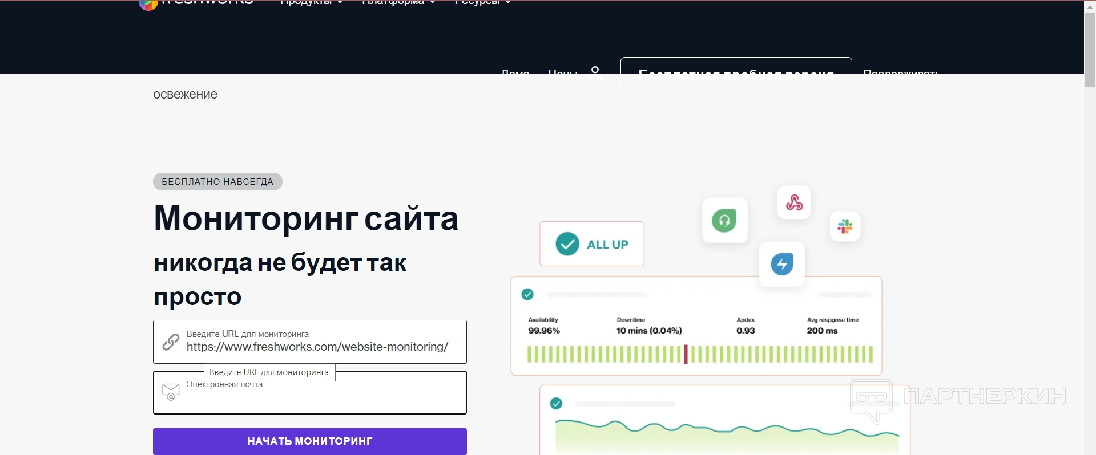Click the green response time line chart
The image size is (1096, 455).
click(x=727, y=437)
